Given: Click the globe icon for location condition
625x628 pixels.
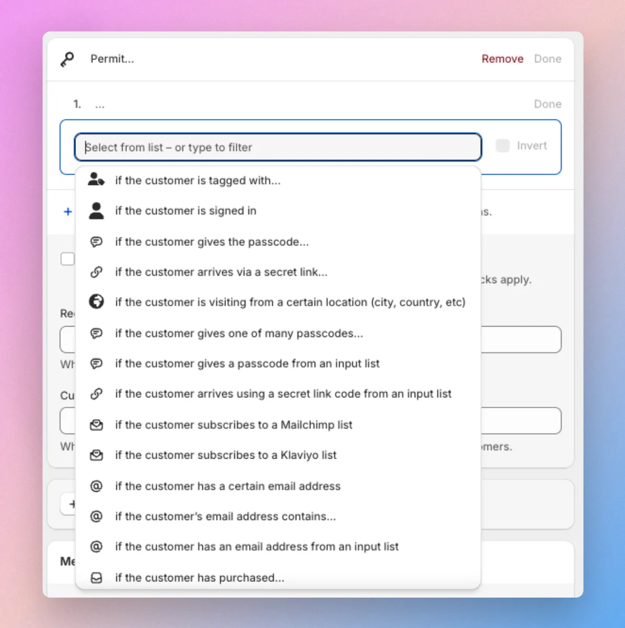Looking at the screenshot, I should (x=96, y=301).
